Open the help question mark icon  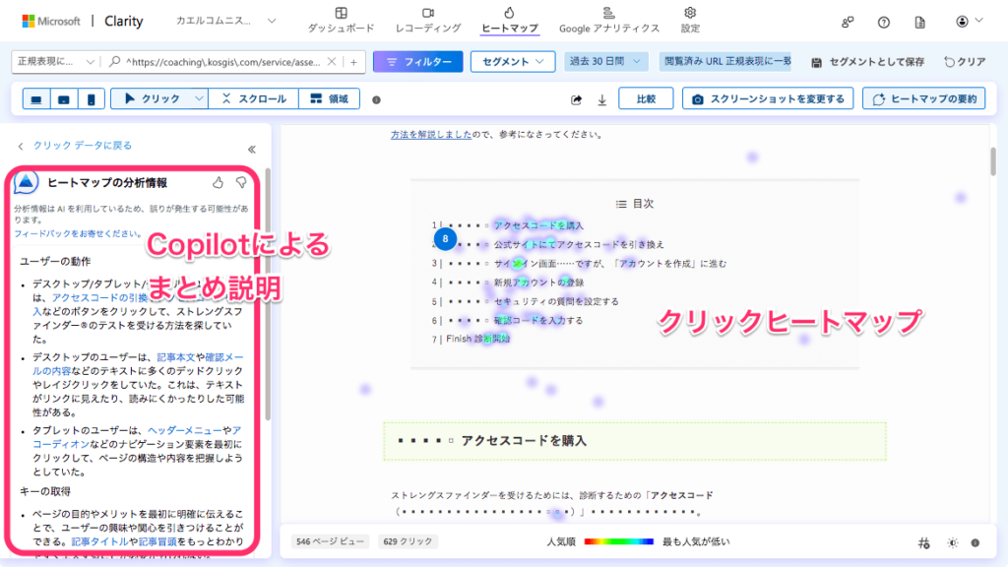tap(884, 22)
